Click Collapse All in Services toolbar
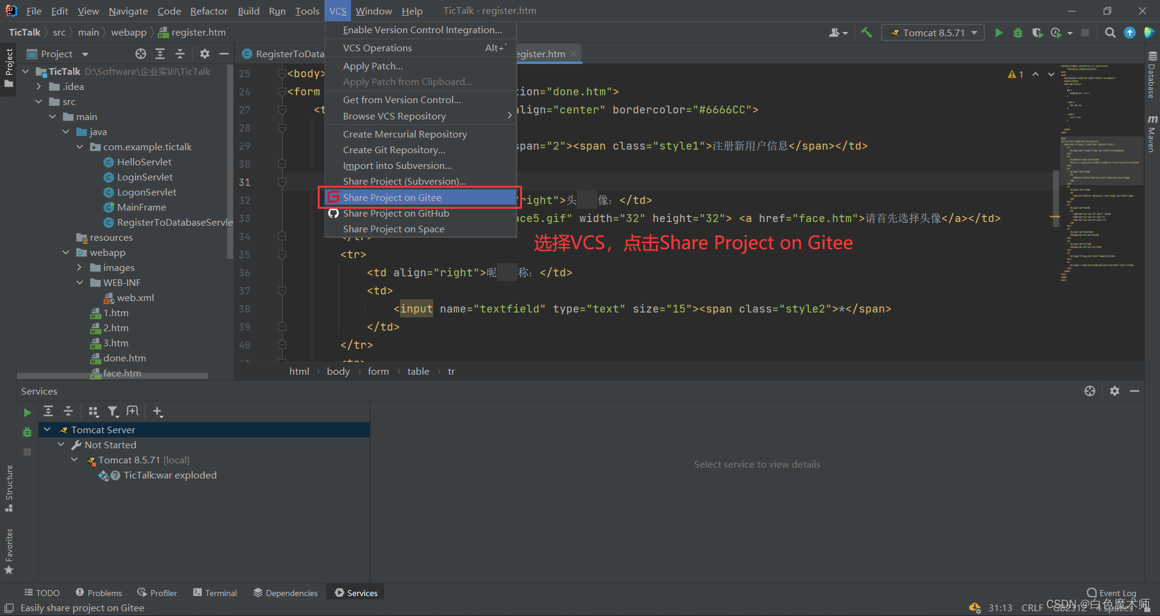 click(68, 411)
